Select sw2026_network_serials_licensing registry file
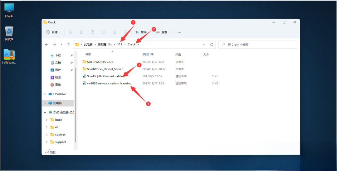Image resolution: width=337 pixels, height=171 pixels. (109, 83)
